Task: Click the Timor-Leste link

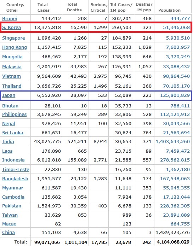Action: tap(16, 169)
